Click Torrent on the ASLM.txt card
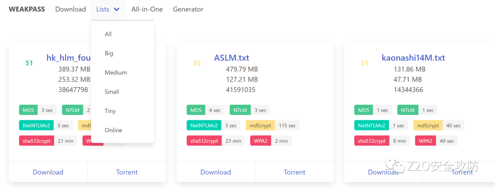Screen dimensions: 495x188 [295, 172]
